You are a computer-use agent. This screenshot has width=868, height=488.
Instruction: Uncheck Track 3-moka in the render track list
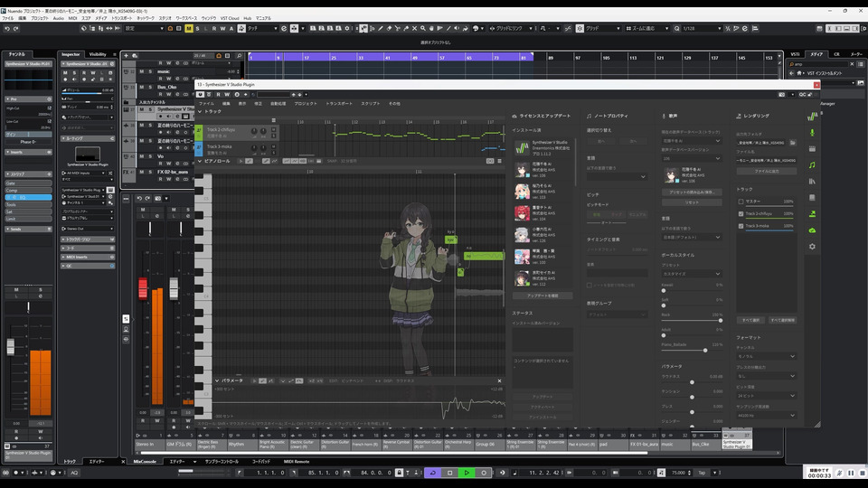741,226
